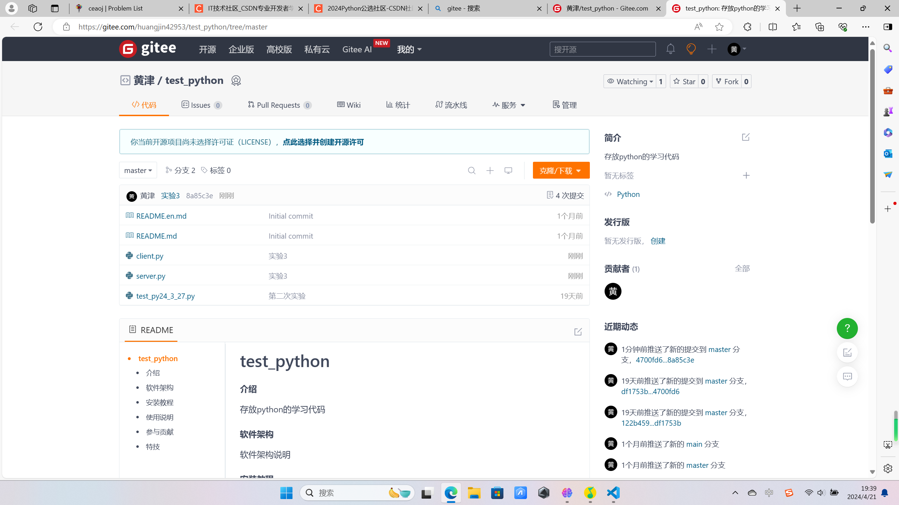Click the repository badge icon beside test_python

pos(236,80)
